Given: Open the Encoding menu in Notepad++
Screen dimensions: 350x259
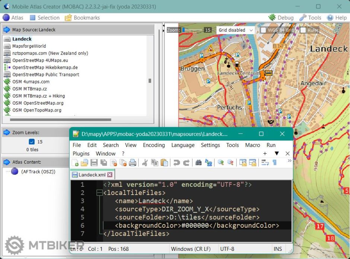Looking at the screenshot, I should click(x=154, y=145).
